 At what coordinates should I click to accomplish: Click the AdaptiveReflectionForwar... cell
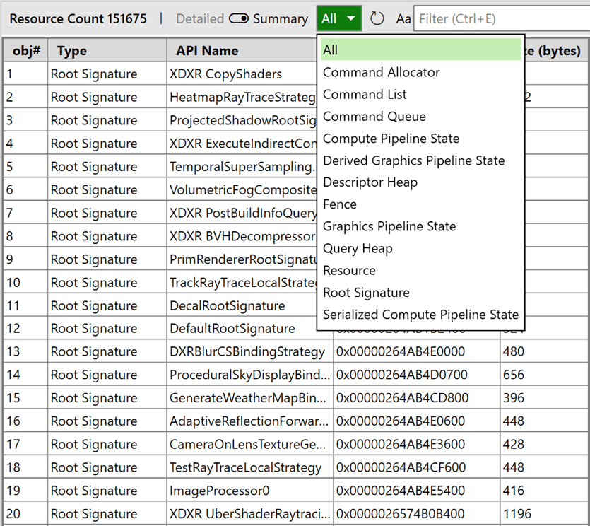[x=250, y=421]
